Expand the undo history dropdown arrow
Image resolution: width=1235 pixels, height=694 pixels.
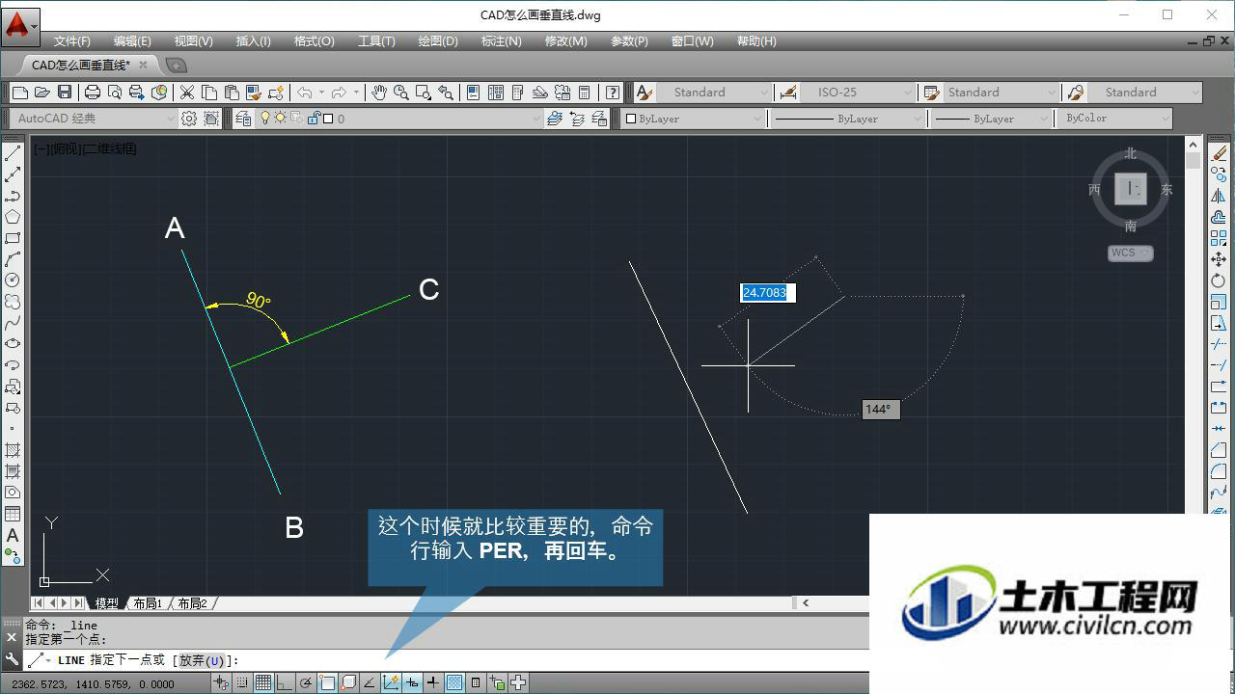pyautogui.click(x=321, y=93)
